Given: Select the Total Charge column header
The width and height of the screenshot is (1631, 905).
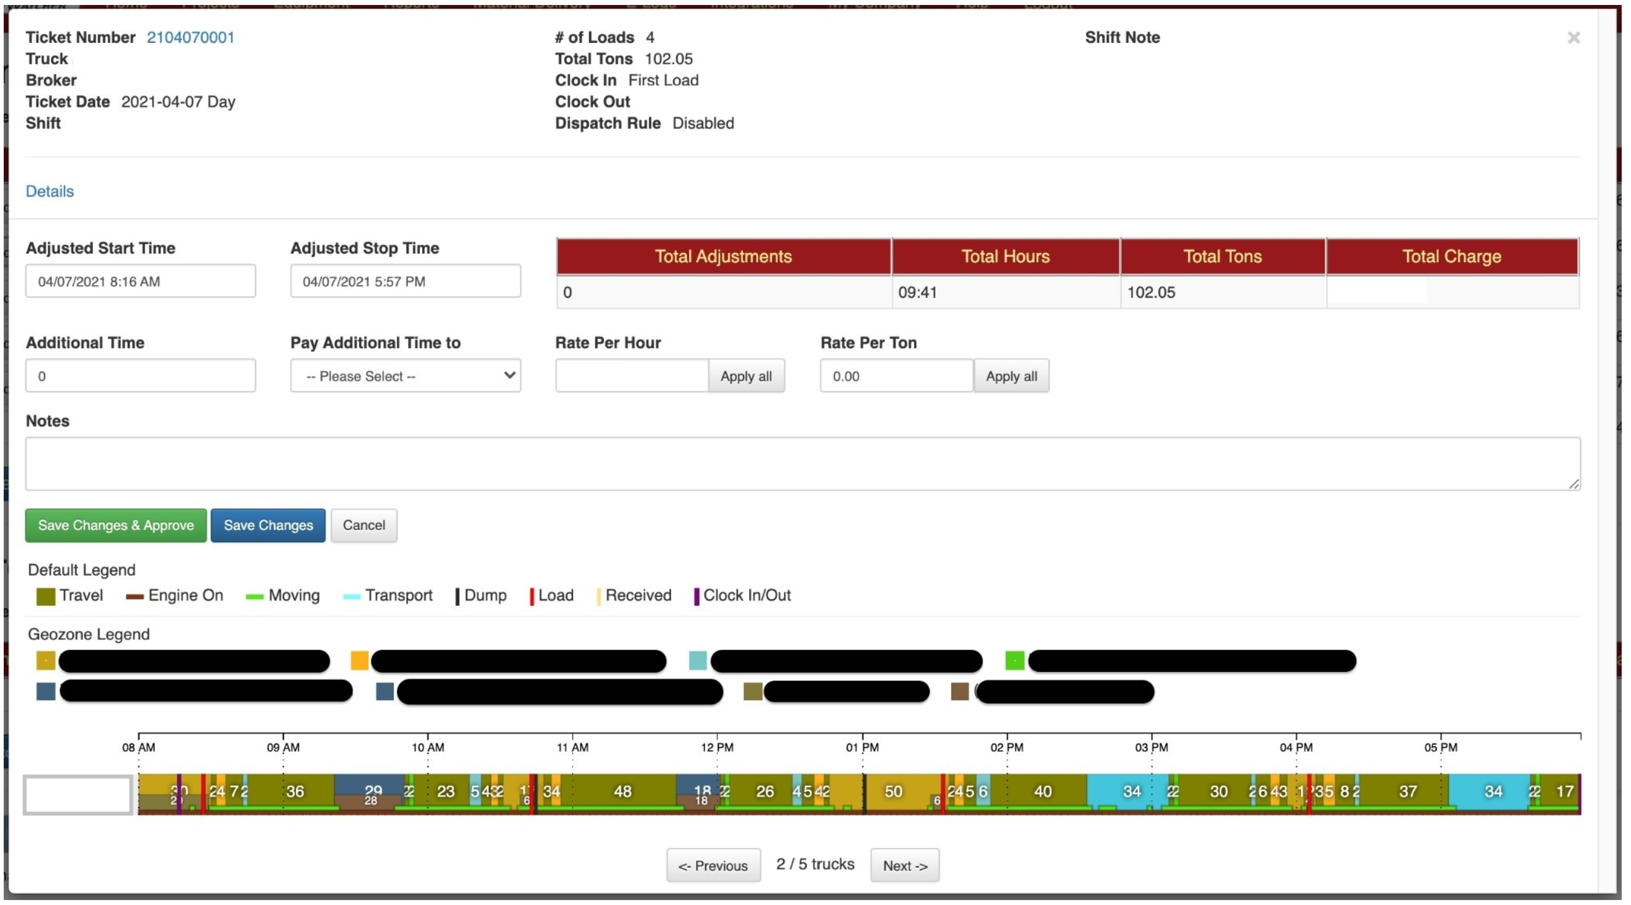Looking at the screenshot, I should click(1452, 256).
